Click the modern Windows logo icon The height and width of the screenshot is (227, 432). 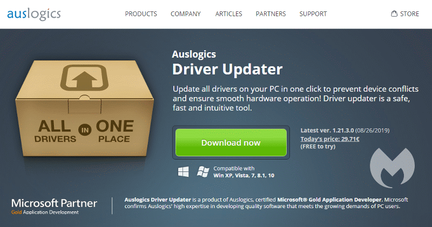coord(183,171)
